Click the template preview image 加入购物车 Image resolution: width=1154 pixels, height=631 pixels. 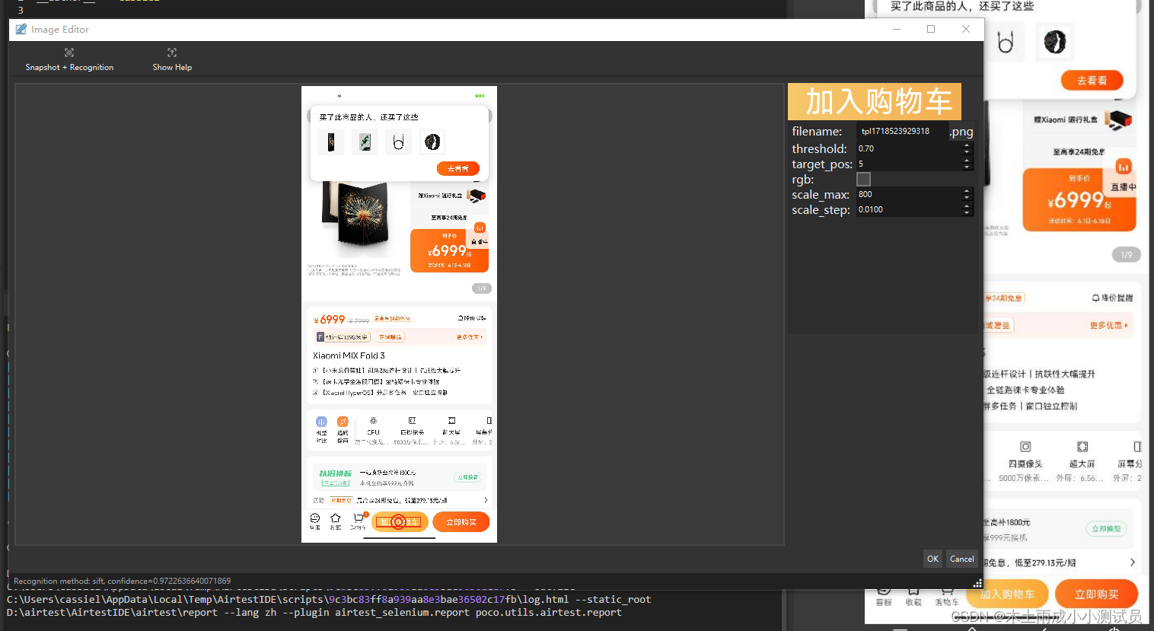tap(875, 101)
